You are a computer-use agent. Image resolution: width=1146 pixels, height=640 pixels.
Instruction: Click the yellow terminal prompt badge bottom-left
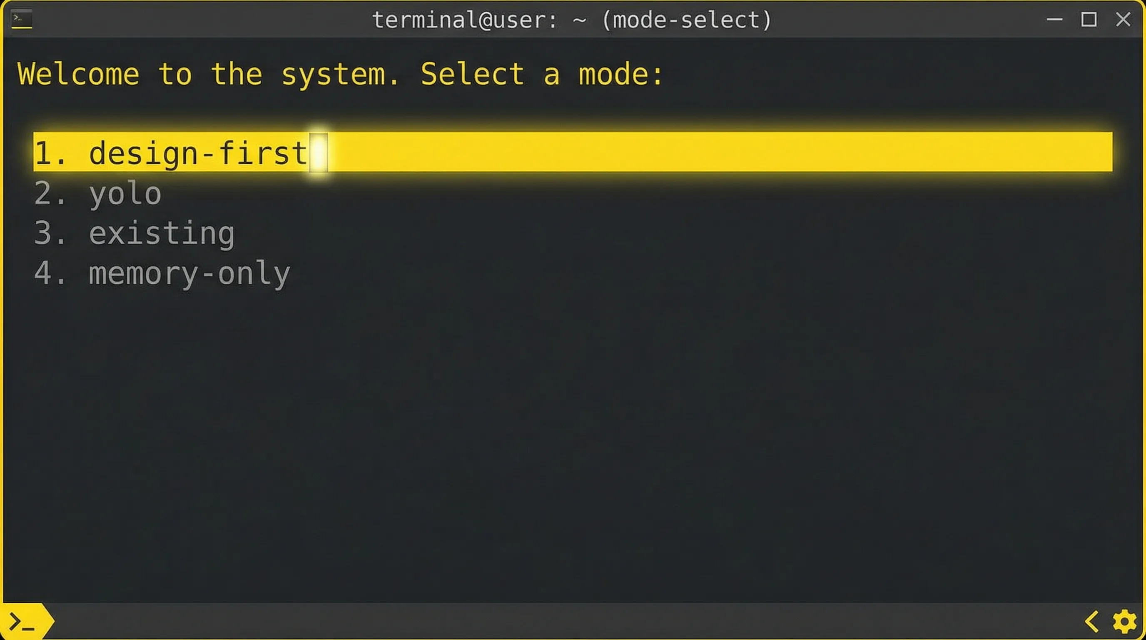point(25,620)
